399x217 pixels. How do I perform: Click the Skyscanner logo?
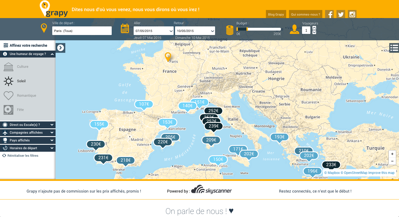tap(211, 189)
